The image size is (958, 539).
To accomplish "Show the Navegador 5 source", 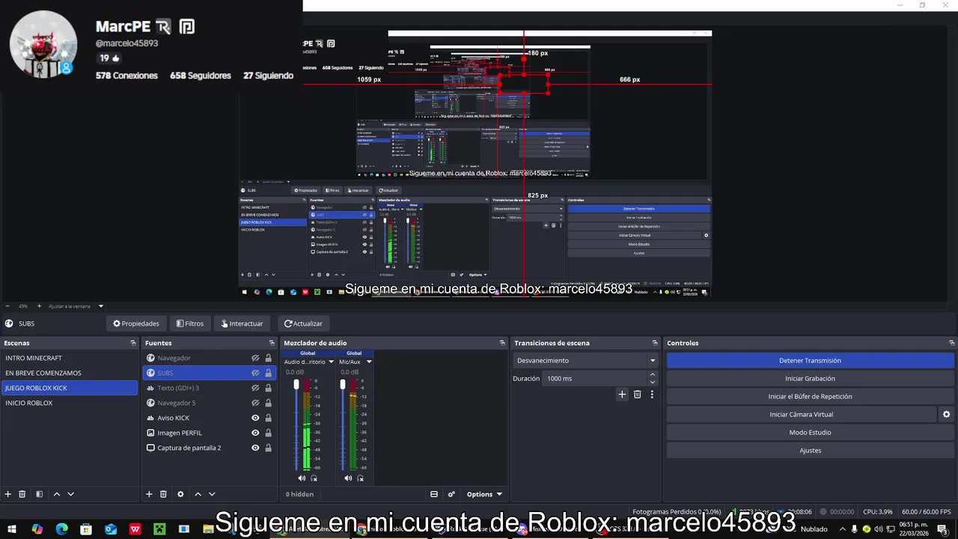I will pyautogui.click(x=255, y=403).
